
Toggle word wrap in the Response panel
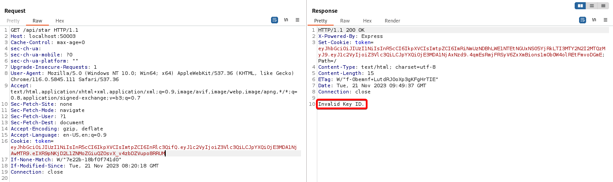click(582, 20)
